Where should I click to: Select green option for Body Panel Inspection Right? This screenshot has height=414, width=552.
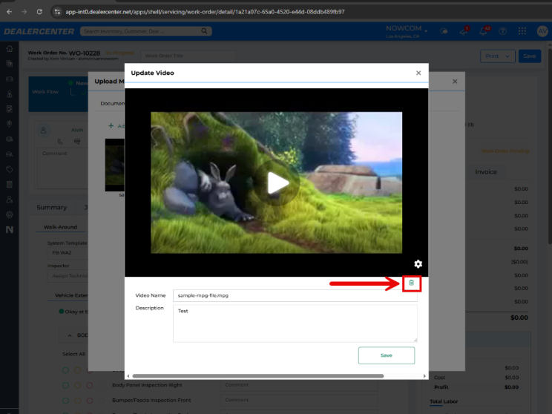(x=65, y=385)
